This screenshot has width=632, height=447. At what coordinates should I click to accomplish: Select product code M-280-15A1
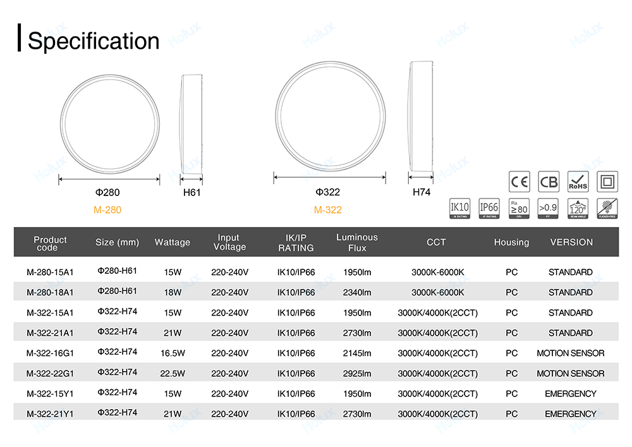[x=50, y=272]
